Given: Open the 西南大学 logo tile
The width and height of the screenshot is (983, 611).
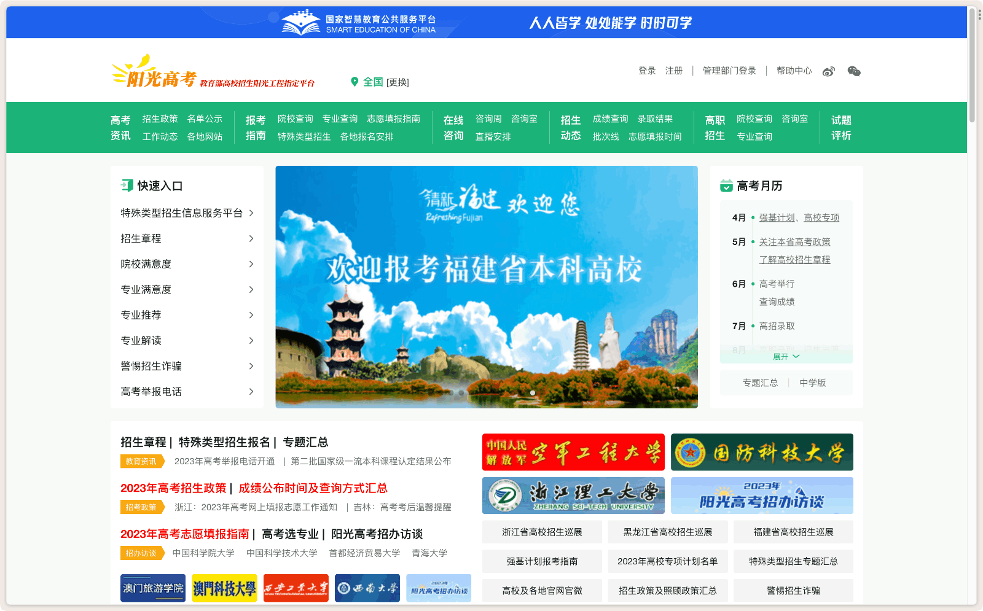Looking at the screenshot, I should [367, 588].
